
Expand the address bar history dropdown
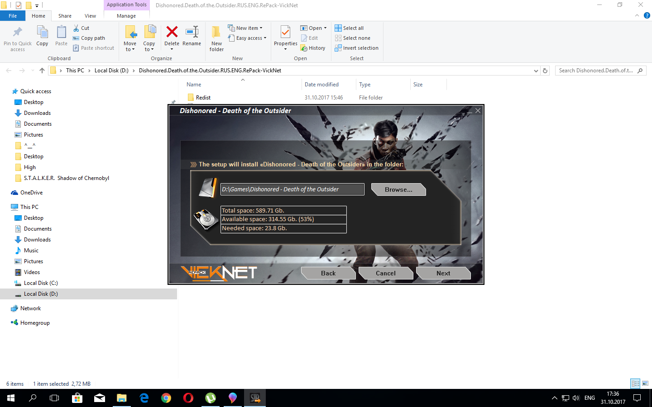(x=536, y=71)
